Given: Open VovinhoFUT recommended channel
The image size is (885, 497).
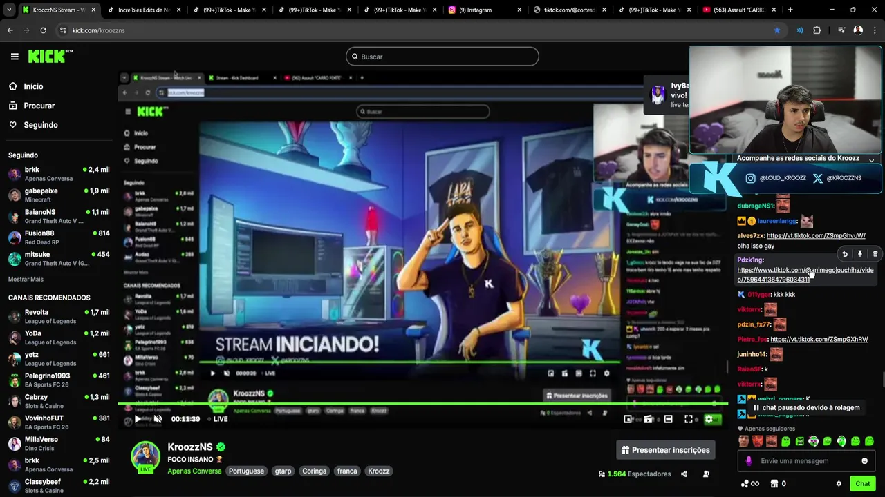Looking at the screenshot, I should tap(59, 422).
